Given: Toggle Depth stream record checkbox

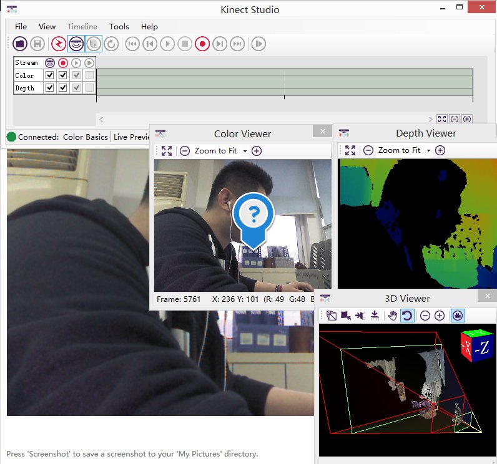Looking at the screenshot, I should tap(63, 88).
